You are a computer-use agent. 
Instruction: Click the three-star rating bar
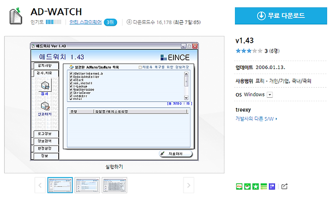[249, 51]
